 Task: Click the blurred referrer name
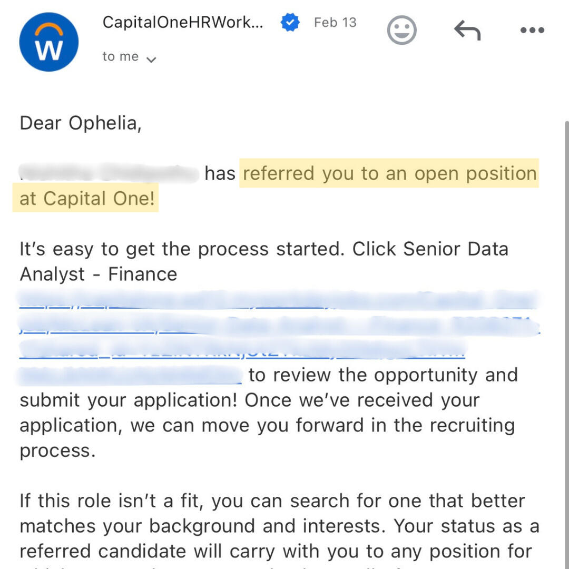click(108, 173)
